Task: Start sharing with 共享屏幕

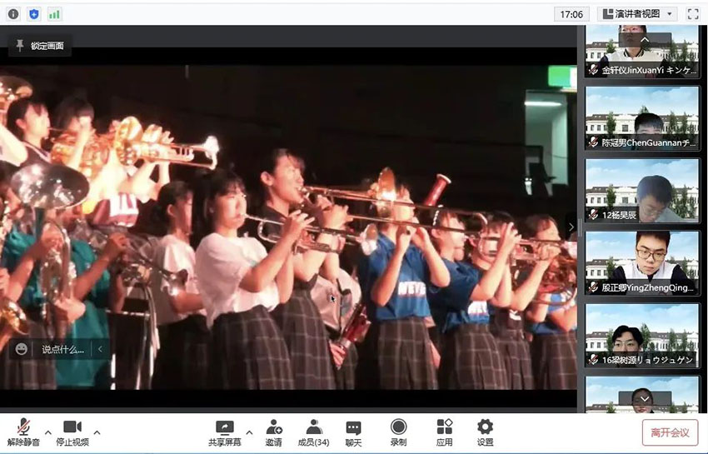Action: [x=225, y=432]
